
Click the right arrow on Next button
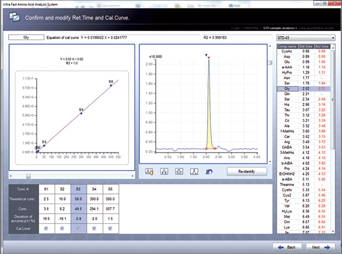(x=326, y=247)
